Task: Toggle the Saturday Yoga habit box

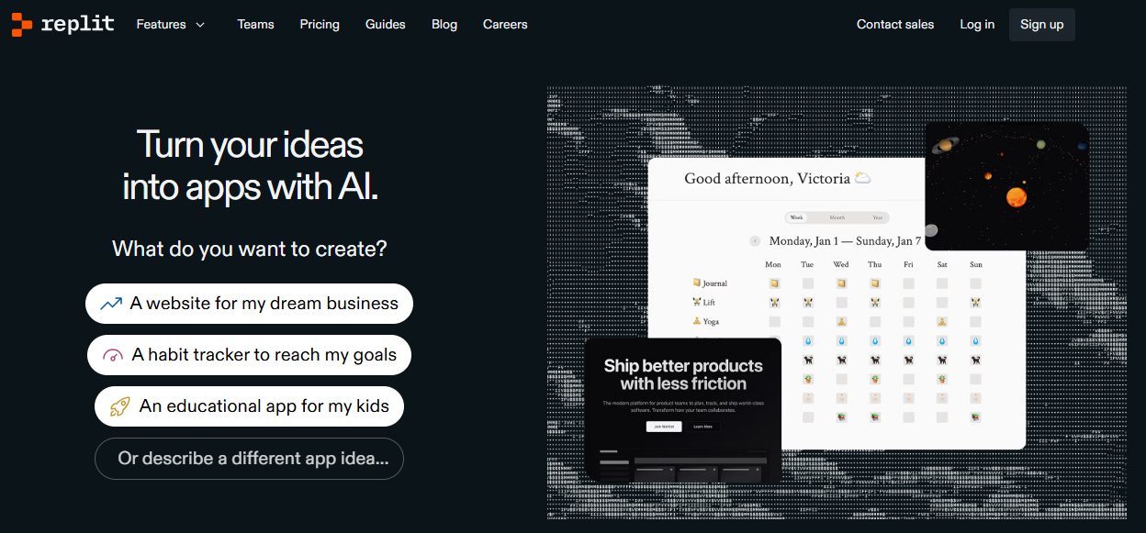Action: [942, 321]
